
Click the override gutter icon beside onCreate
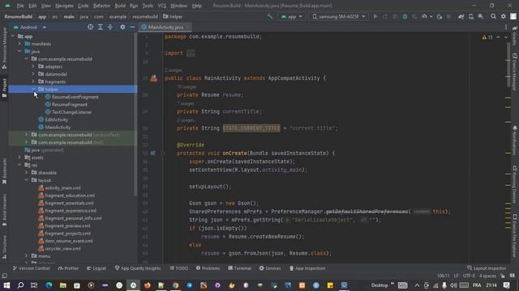click(x=152, y=153)
